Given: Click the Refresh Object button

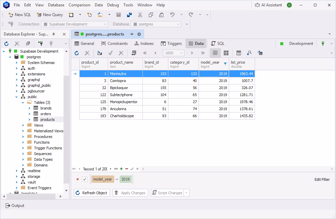Looking at the screenshot, I should click(92, 193).
